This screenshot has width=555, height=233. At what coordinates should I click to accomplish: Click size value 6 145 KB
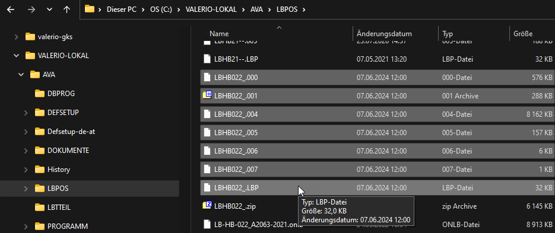(540, 206)
